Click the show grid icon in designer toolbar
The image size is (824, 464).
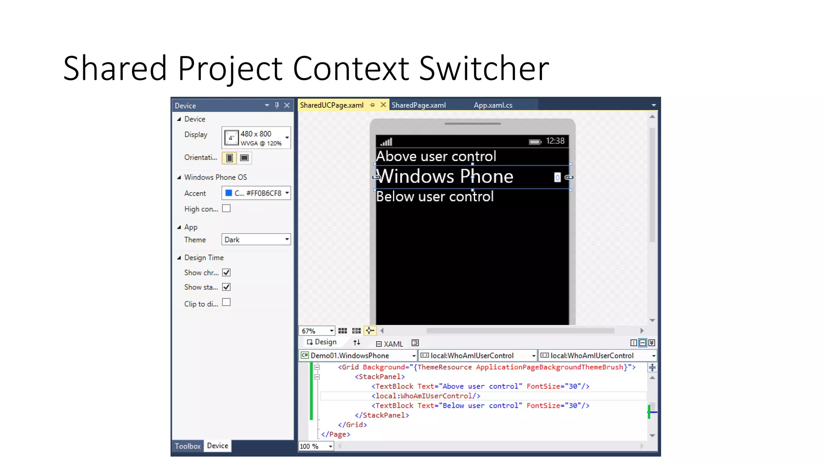point(342,331)
